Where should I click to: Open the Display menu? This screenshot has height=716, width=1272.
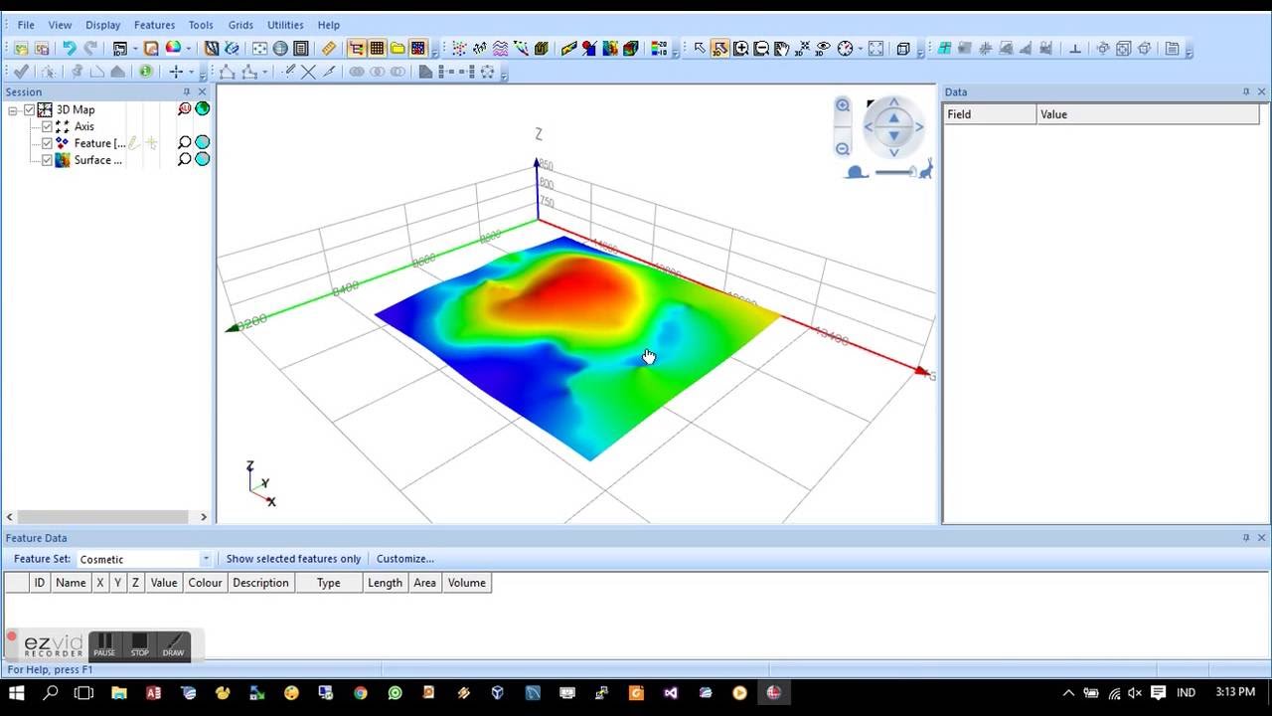click(x=102, y=25)
